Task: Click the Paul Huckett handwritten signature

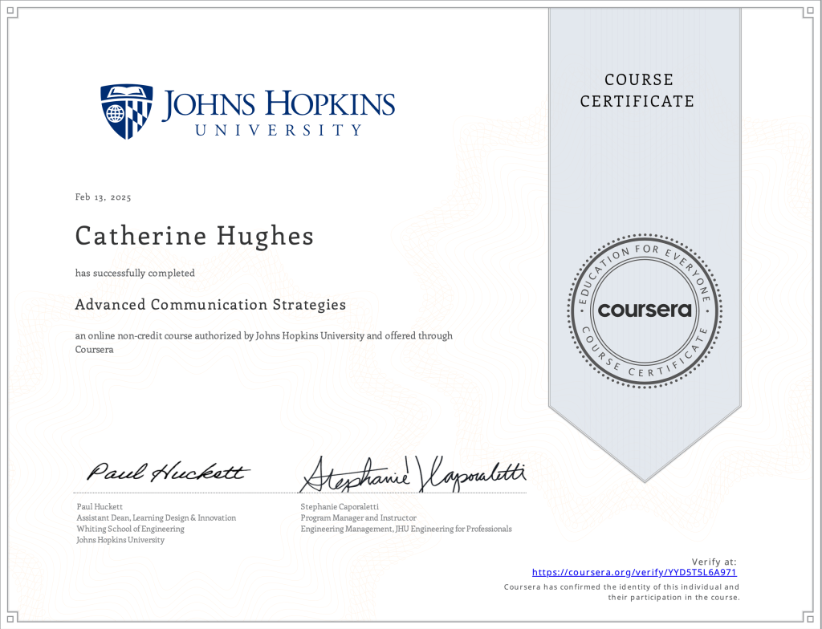Action: [169, 472]
